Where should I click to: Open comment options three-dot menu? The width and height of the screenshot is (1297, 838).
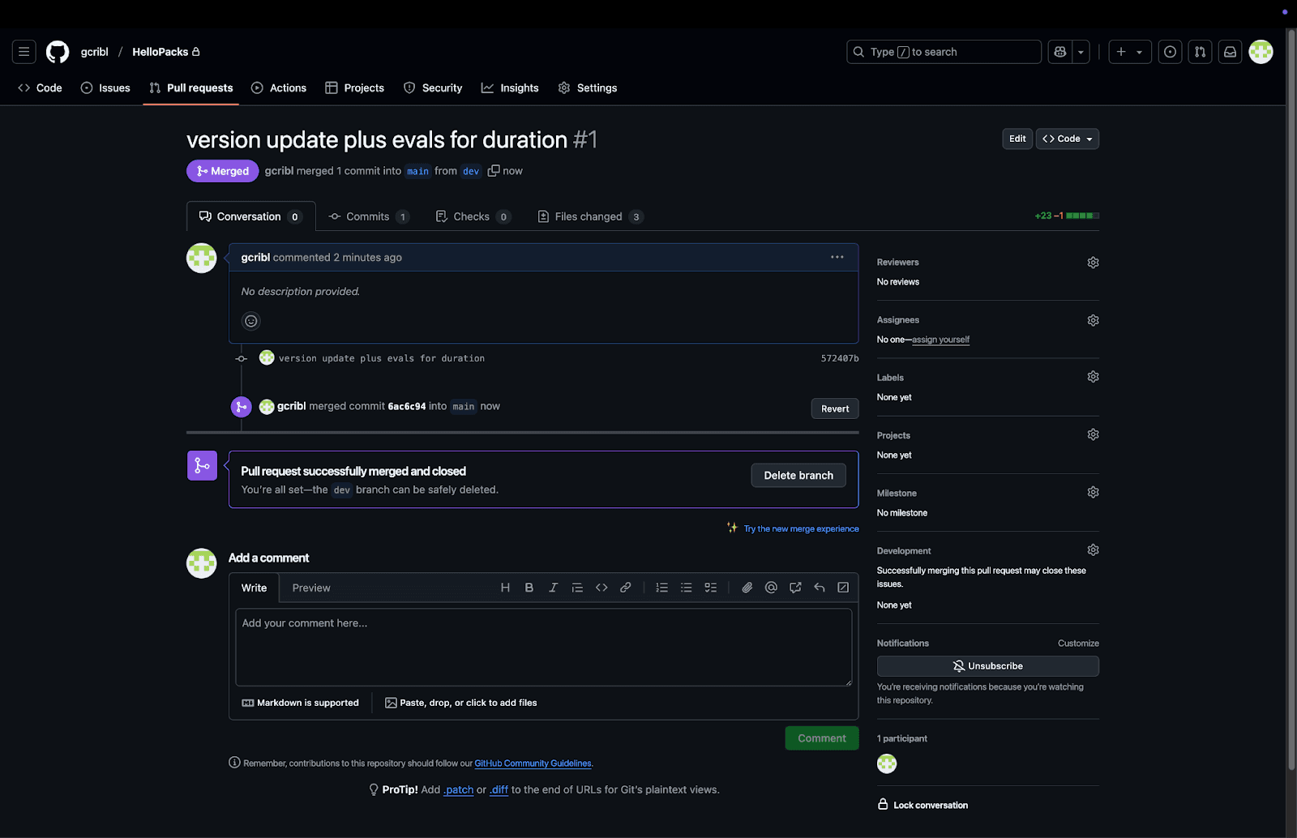tap(837, 257)
